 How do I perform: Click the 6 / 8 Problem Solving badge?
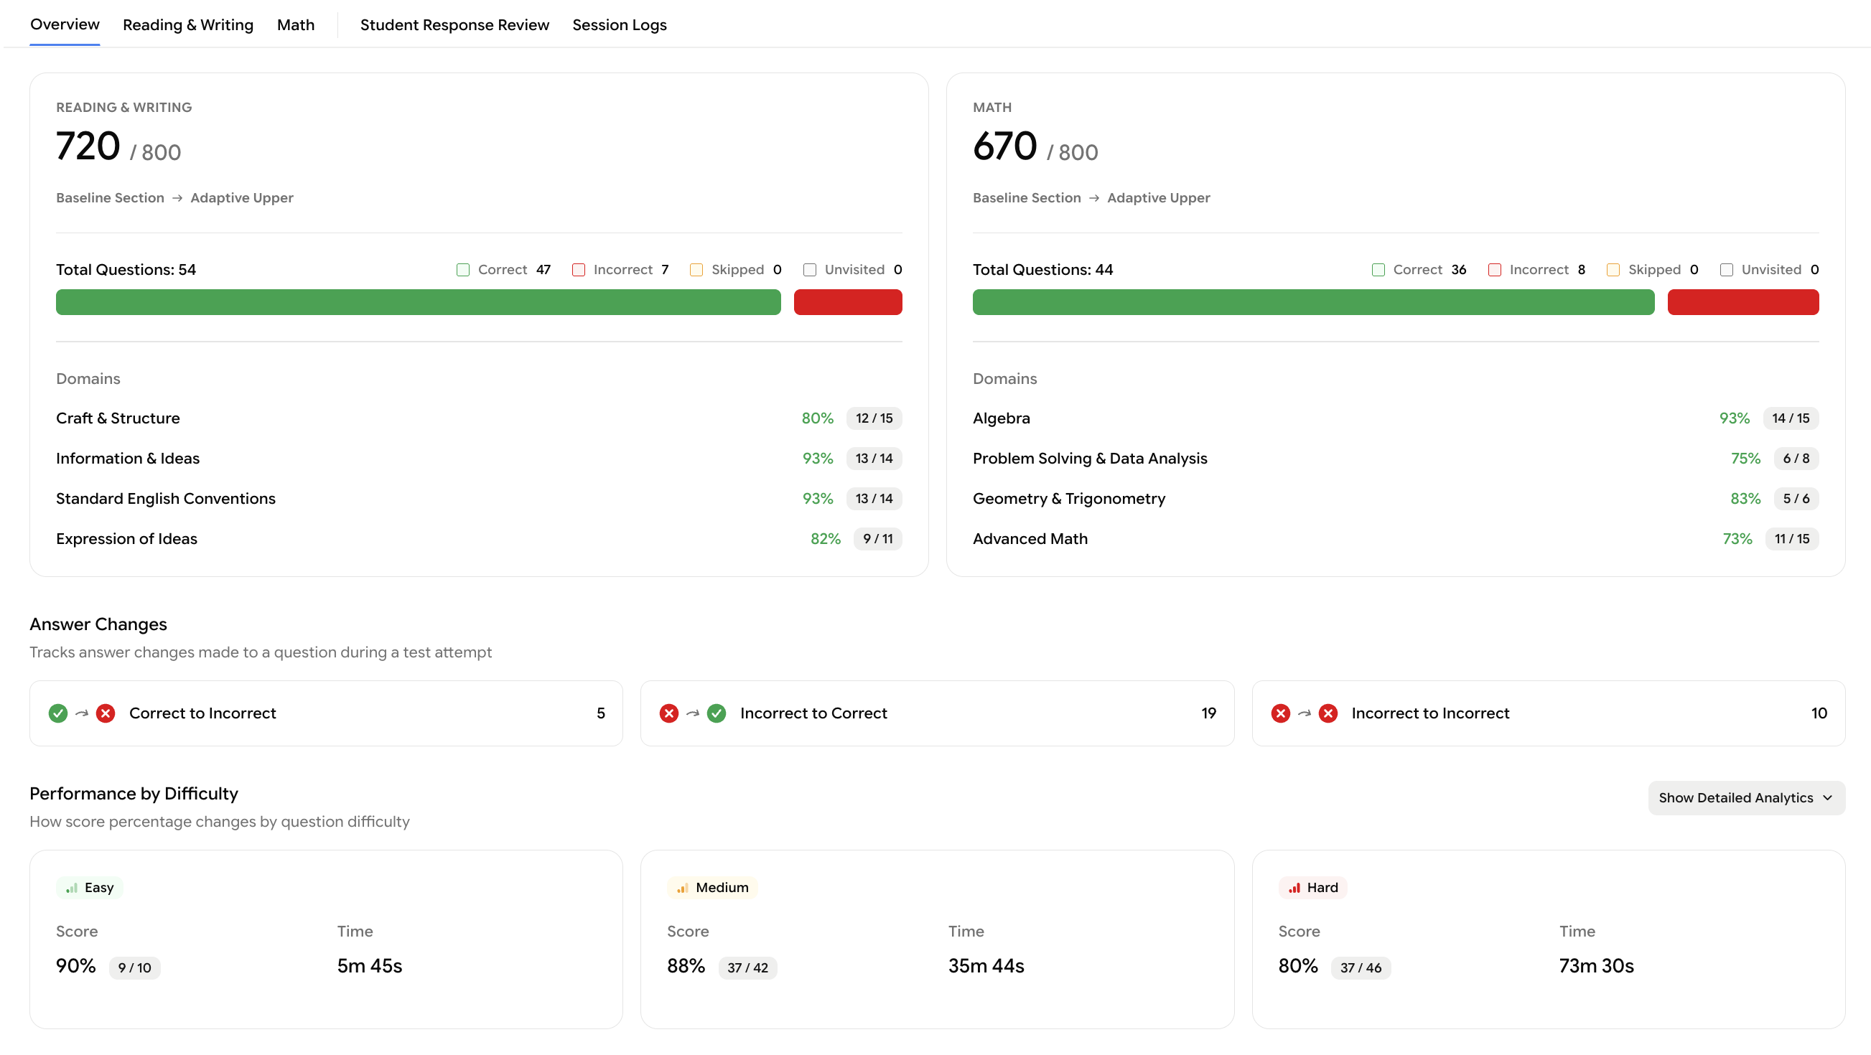tap(1796, 459)
